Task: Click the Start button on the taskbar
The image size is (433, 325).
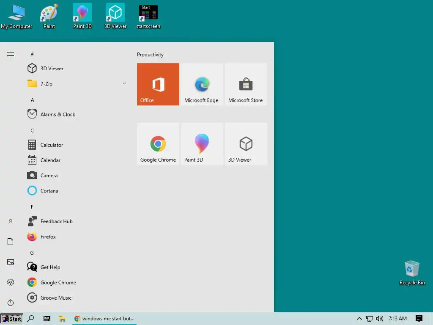Action: (x=11, y=319)
